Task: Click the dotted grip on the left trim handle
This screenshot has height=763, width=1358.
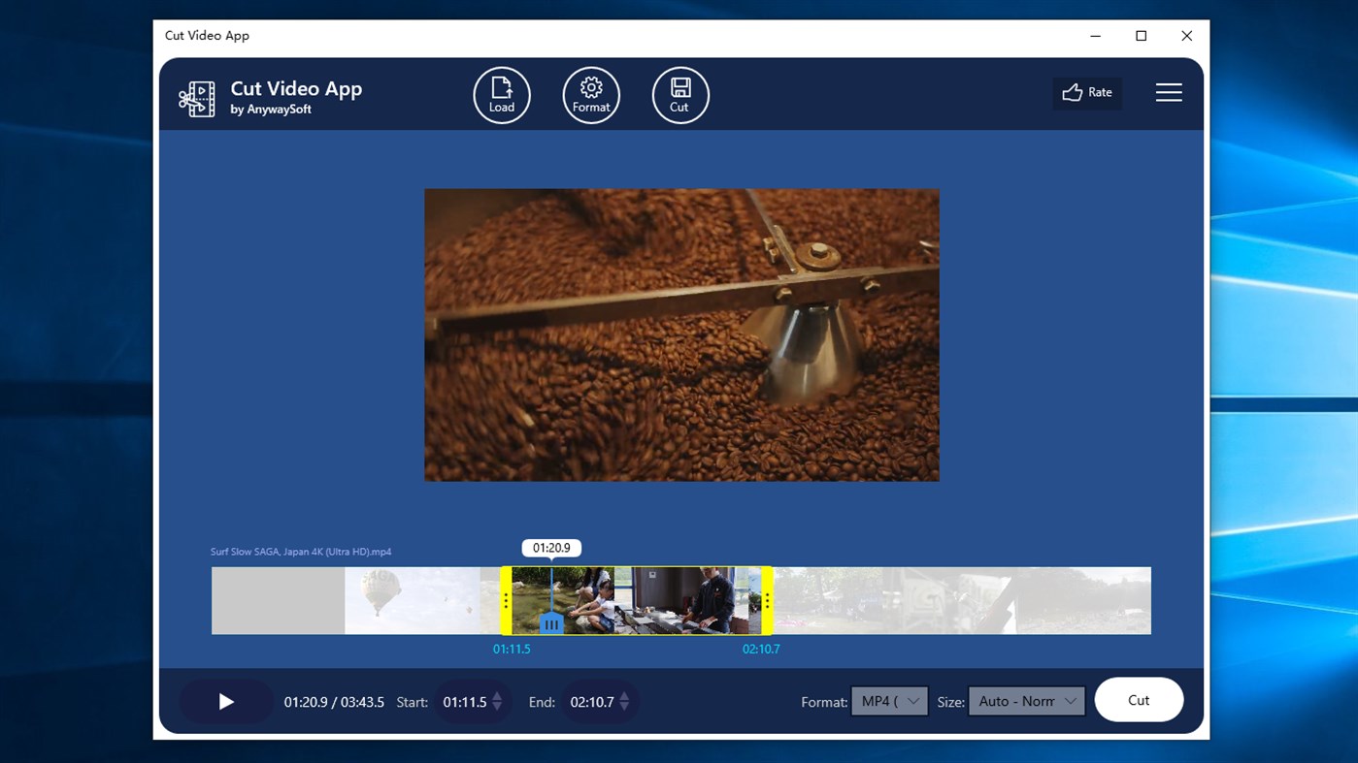Action: coord(507,599)
